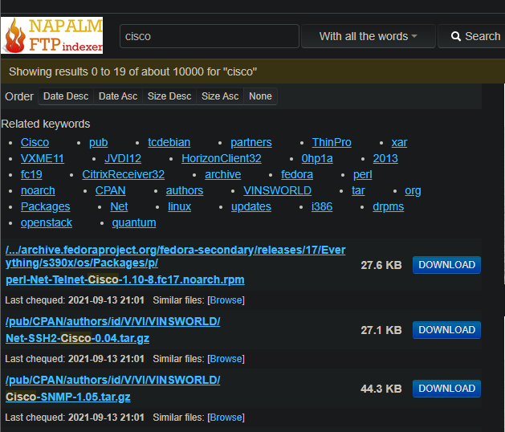
Task: Open the i386 keyword link
Action: pyautogui.click(x=322, y=207)
